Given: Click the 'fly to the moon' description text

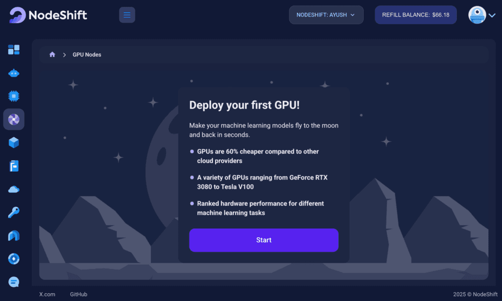Looking at the screenshot, I should click(264, 130).
